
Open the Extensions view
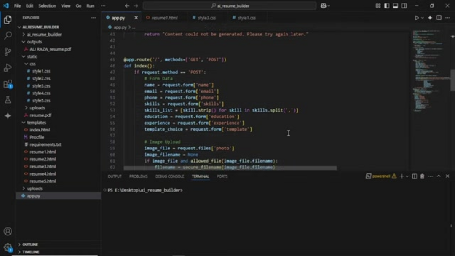click(8, 84)
